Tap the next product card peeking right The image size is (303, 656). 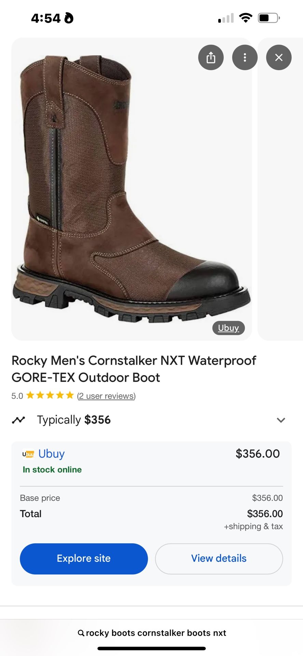pos(281,205)
